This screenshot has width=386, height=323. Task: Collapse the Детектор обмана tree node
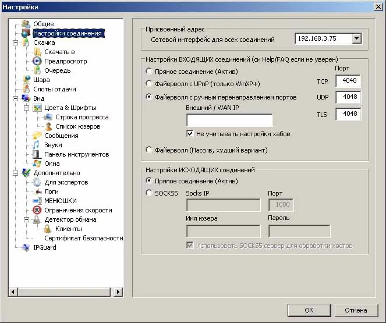coord(26,219)
